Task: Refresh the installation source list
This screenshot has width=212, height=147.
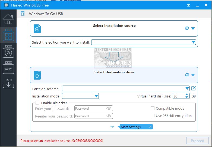Action: (187, 28)
